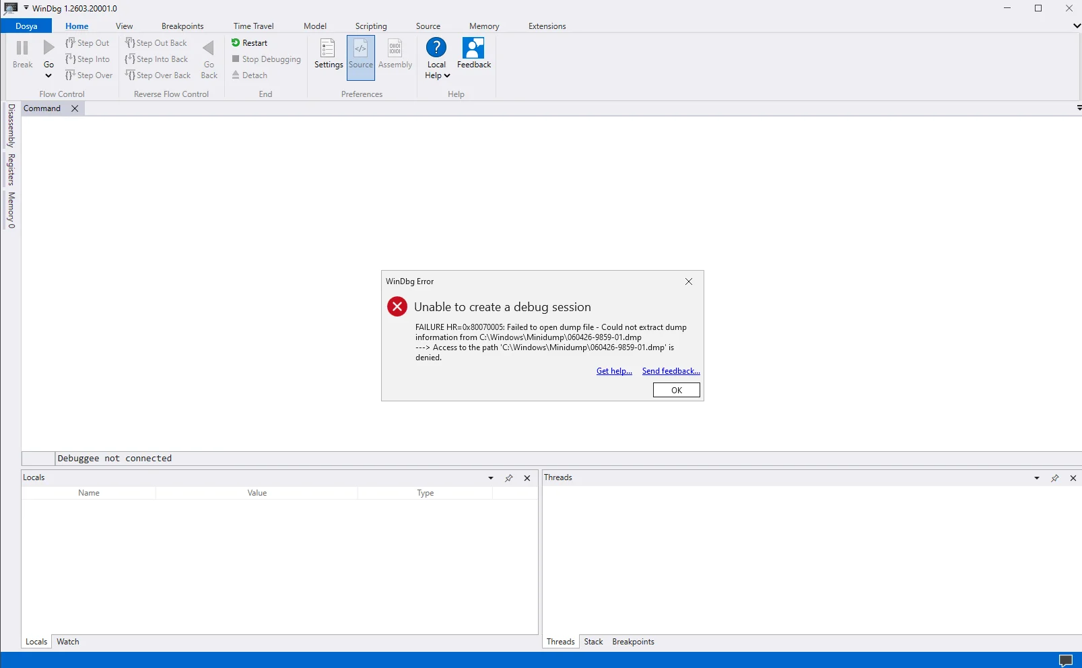Open the Memory ribbon tab
This screenshot has width=1082, height=668.
click(x=484, y=26)
